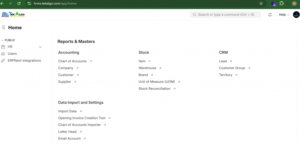Click the browser back arrow
Viewport: 300px width, 148px height.
tap(2, 4)
